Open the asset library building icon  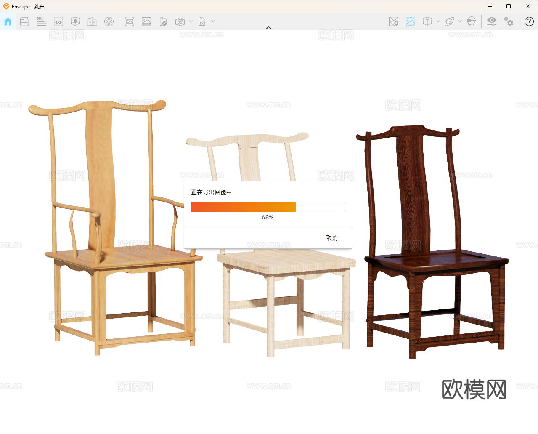(92, 21)
